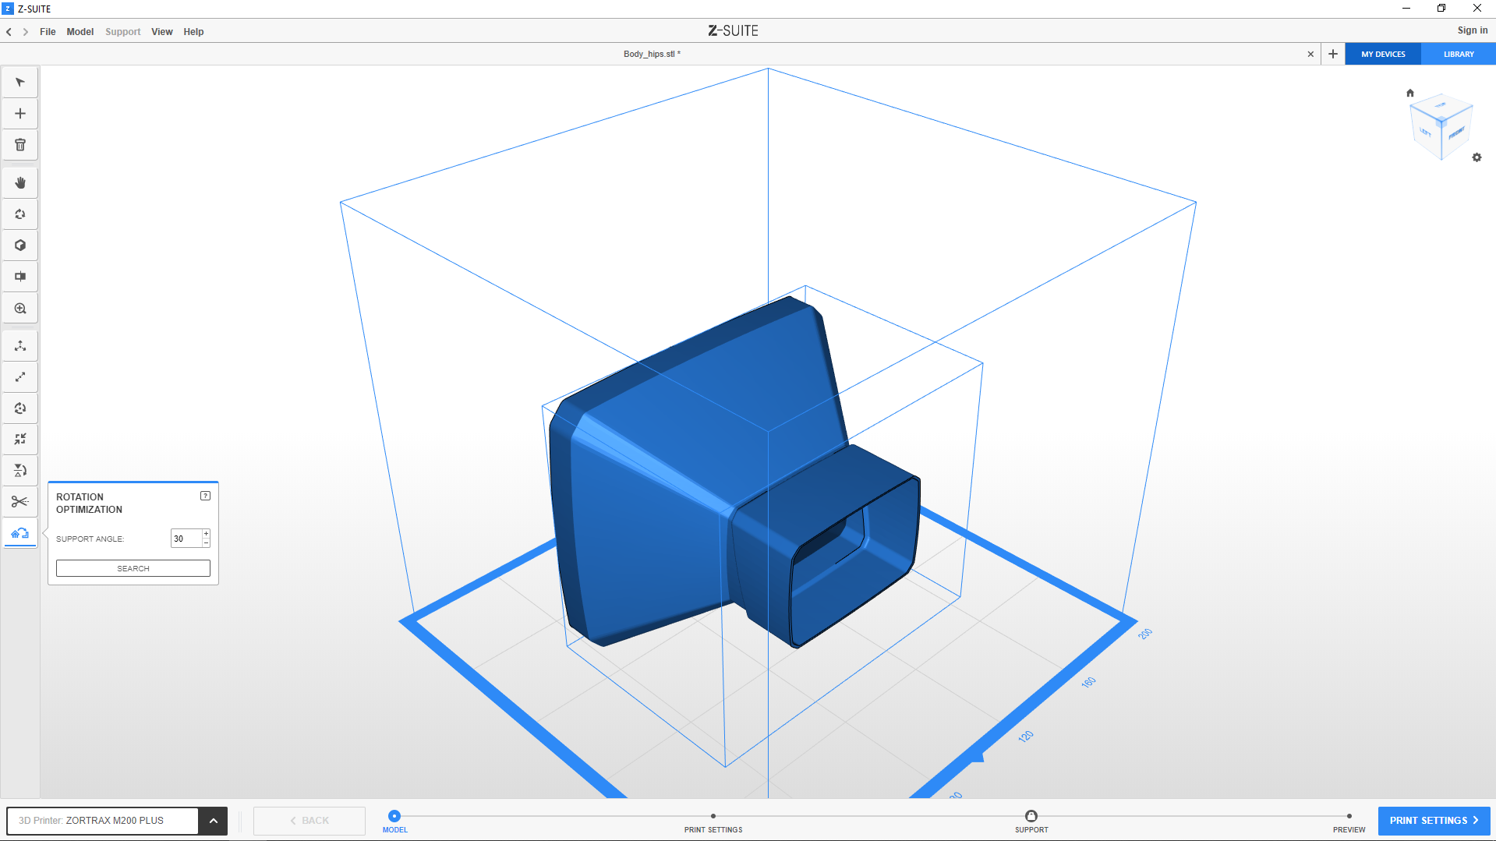The height and width of the screenshot is (841, 1496).
Task: Activate the pan hand tool
Action: click(20, 183)
